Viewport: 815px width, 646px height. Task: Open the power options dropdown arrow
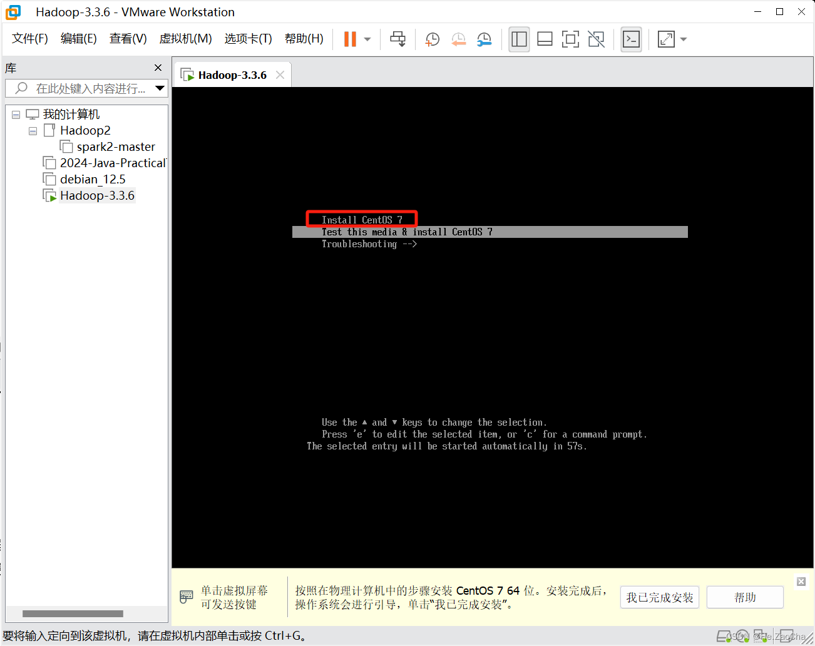pyautogui.click(x=367, y=39)
